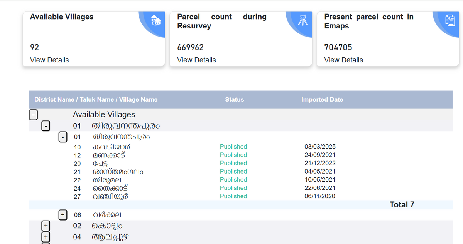Image resolution: width=463 pixels, height=244 pixels.
Task: Click the Status column header
Action: point(235,99)
